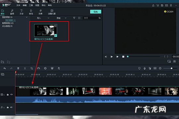Image resolution: width=179 pixels, height=119 pixels.
Task: Take a snapshot with camera icon
Action: pos(174,61)
